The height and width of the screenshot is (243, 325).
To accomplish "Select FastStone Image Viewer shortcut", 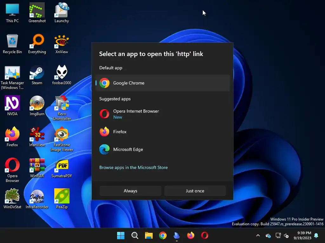I will (x=62, y=139).
